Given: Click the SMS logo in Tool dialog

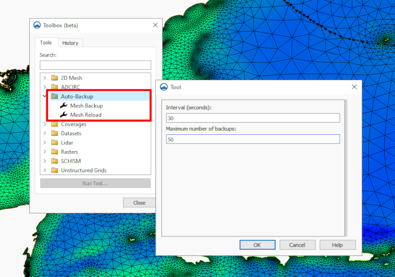Looking at the screenshot, I should pyautogui.click(x=164, y=87).
